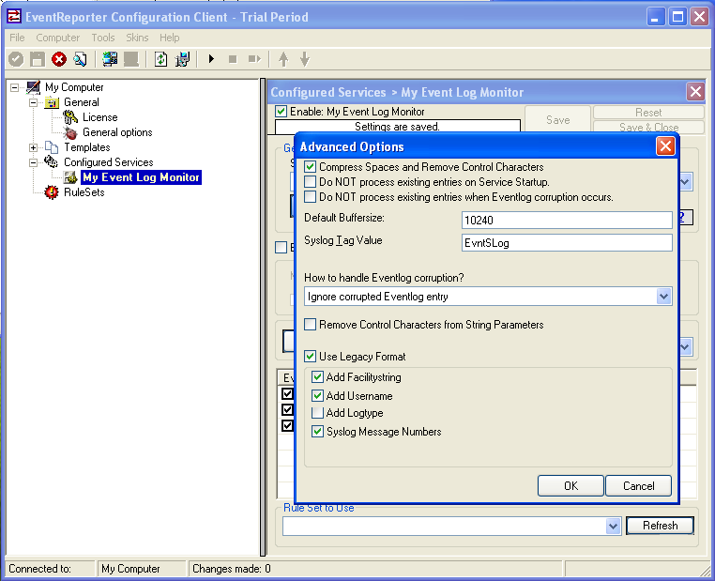Click the connect computers toolbar icon
Viewport: 715px width, 581px height.
[x=110, y=59]
